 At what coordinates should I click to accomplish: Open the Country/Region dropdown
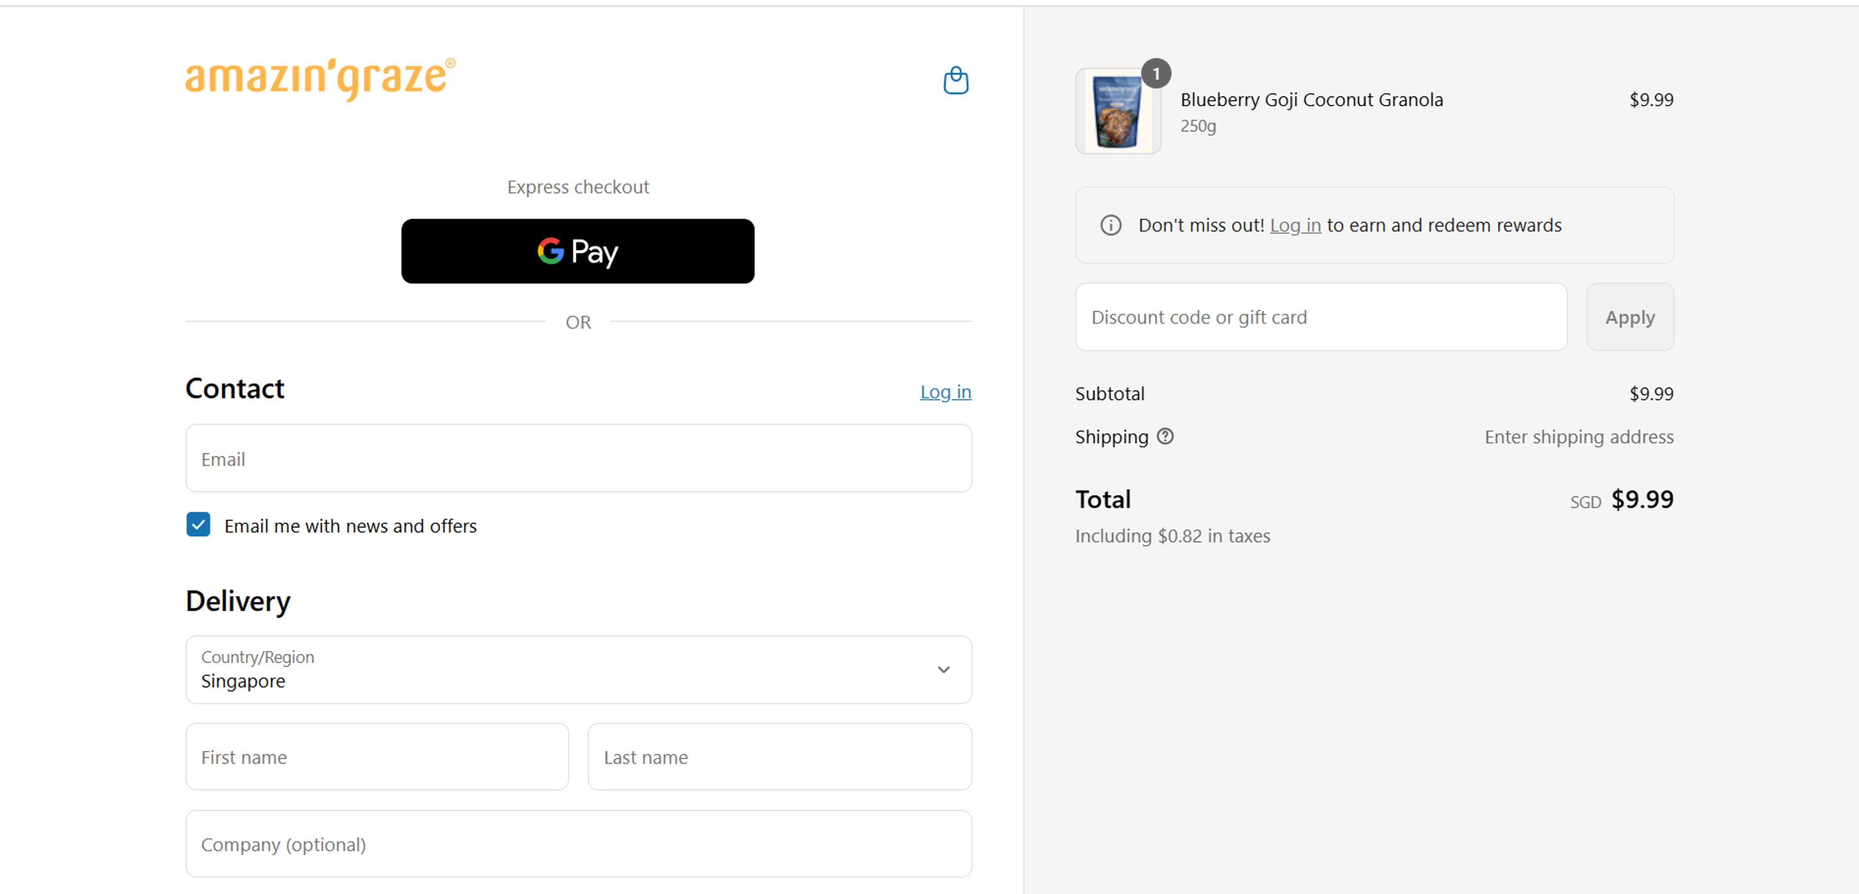point(578,669)
